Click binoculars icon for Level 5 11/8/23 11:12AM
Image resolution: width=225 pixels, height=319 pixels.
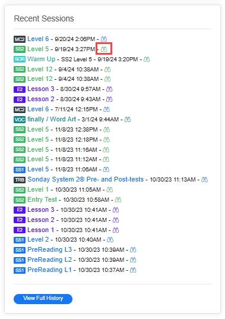[x=106, y=159]
